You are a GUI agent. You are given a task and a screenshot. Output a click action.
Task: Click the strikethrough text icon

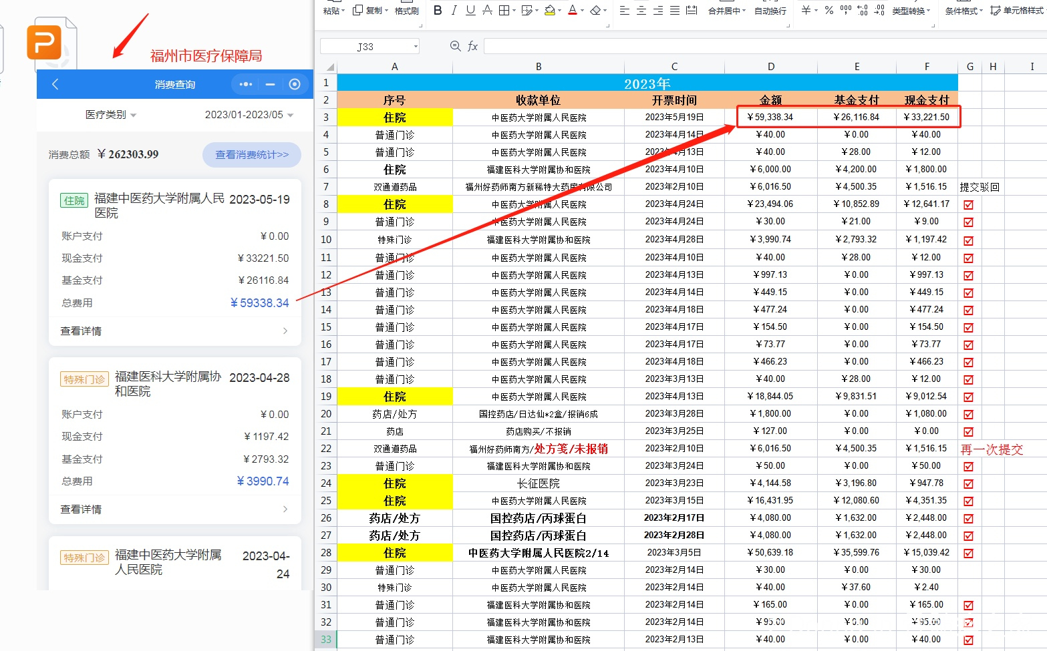click(487, 10)
